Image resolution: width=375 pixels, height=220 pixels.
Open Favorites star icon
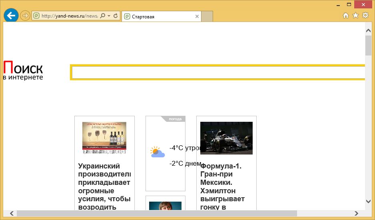click(355, 16)
